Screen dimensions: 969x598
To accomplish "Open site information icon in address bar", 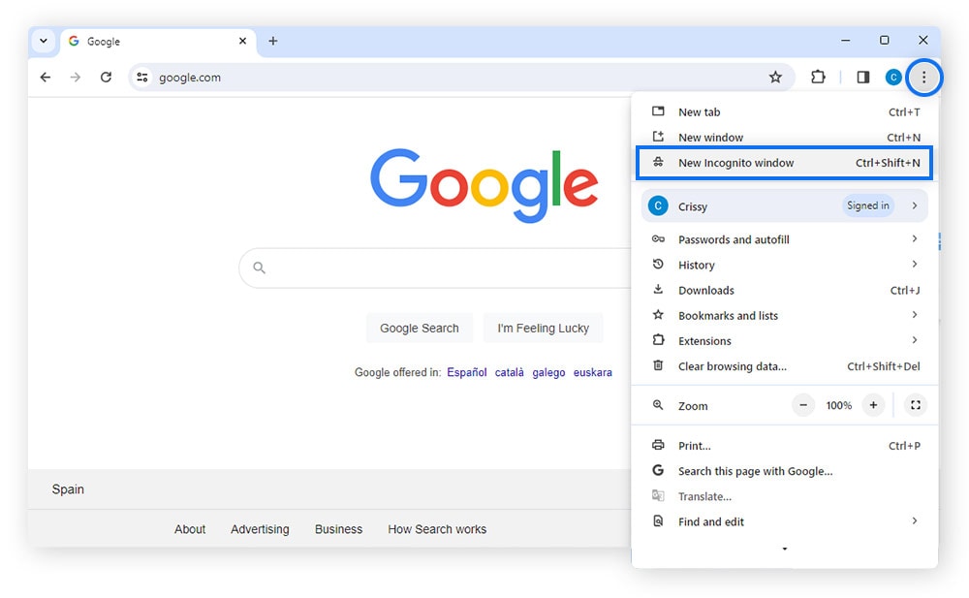I will coord(142,78).
